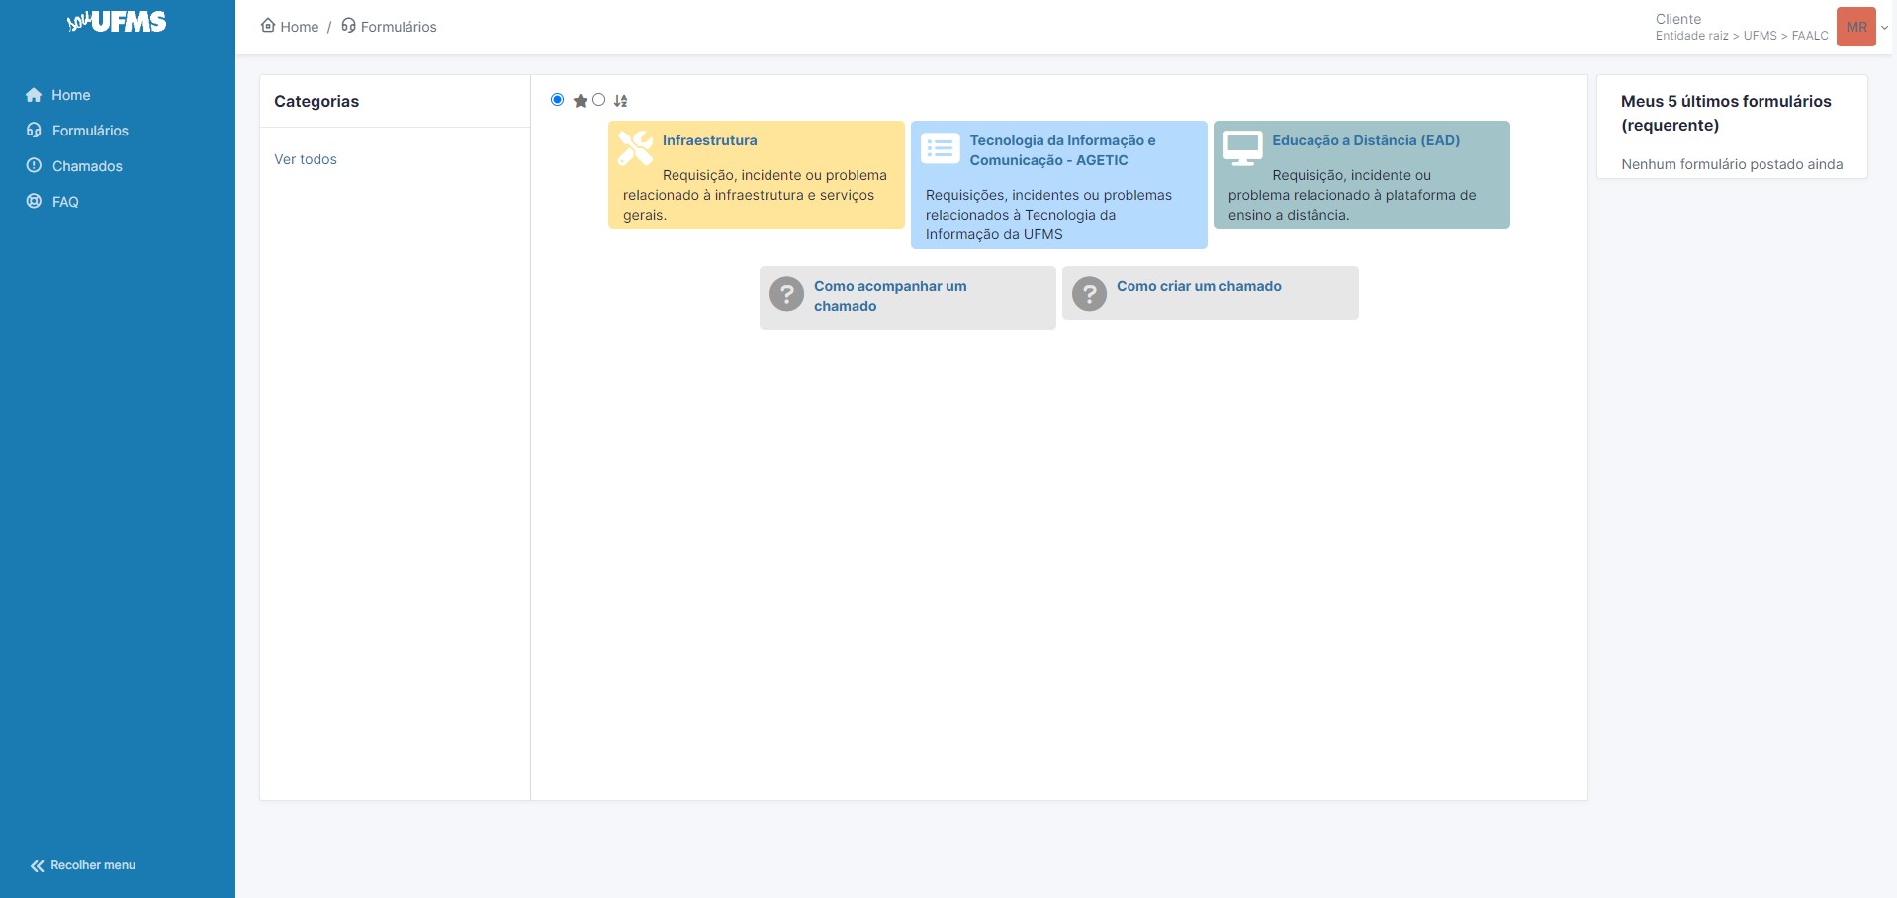The width and height of the screenshot is (1897, 898).
Task: Click the monitor icon on the EAD card
Action: [1242, 148]
